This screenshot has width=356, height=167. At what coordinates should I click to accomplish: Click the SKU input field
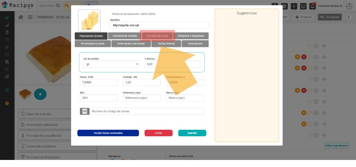point(99,98)
